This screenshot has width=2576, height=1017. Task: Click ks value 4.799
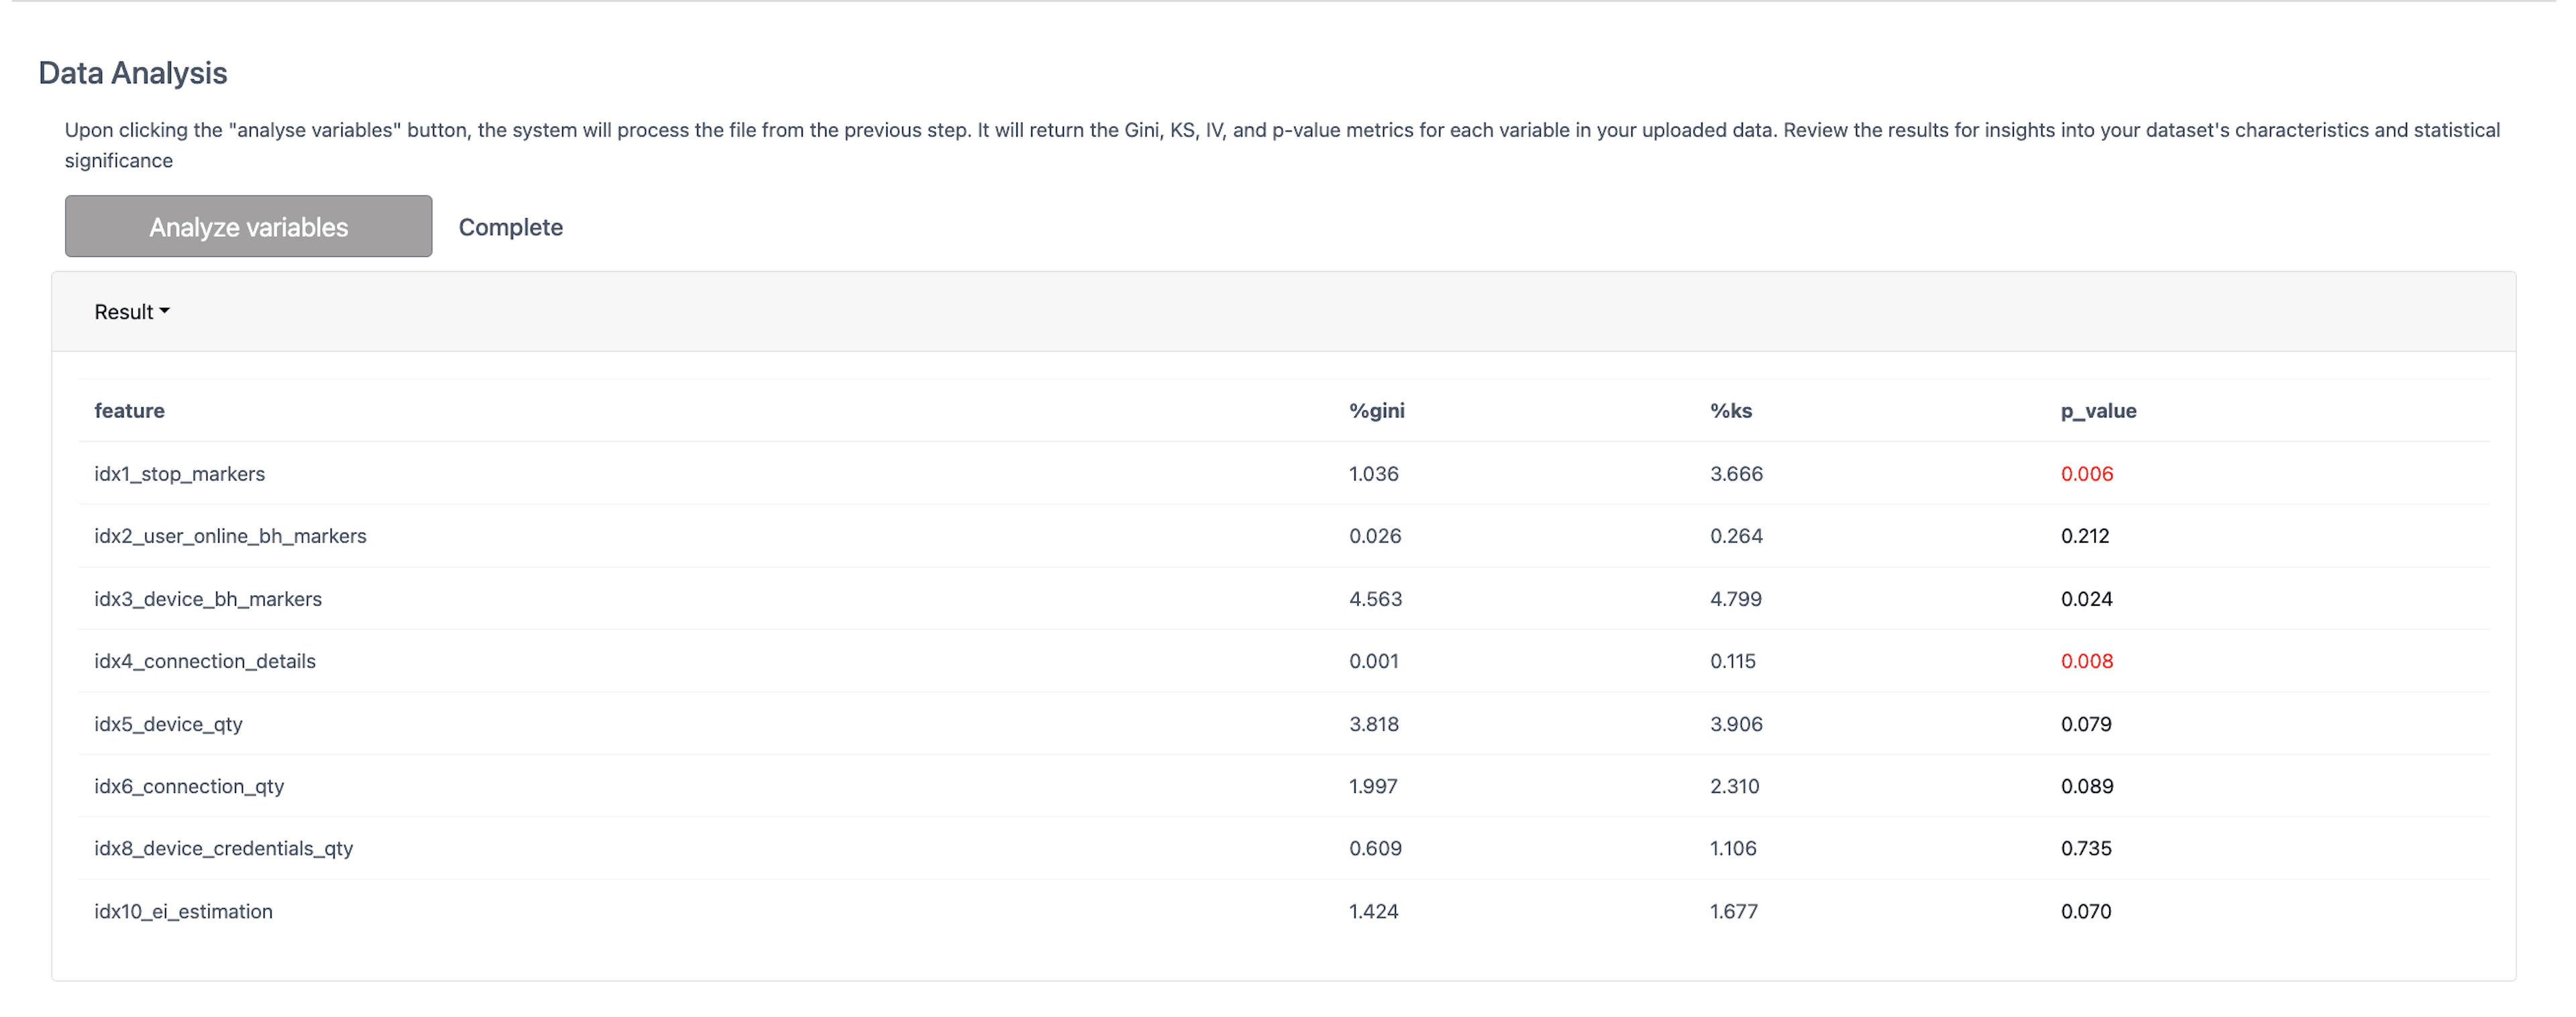pyautogui.click(x=1735, y=598)
